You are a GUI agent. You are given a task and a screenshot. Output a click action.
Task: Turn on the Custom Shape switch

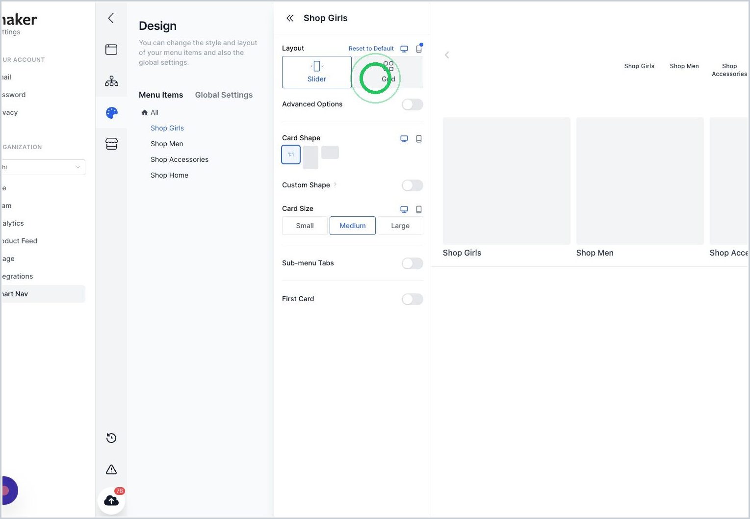[x=412, y=185]
